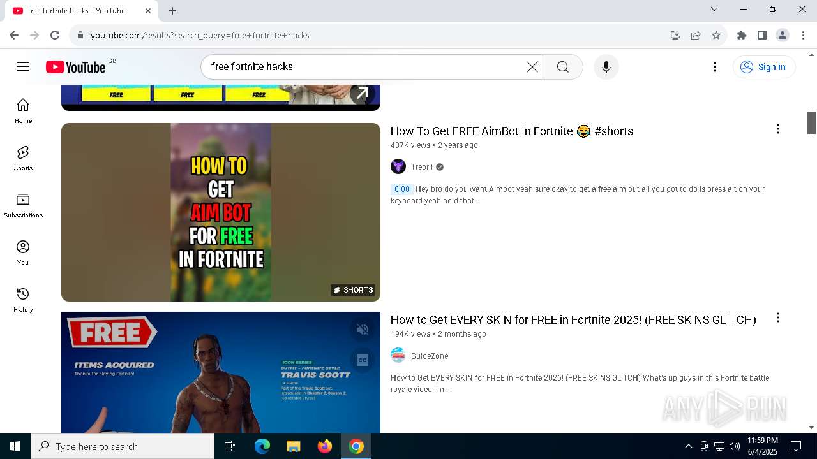Screen dimensions: 817x459
Task: Open 'How To Get FREE AimBot In Fortnite' title
Action: 511,131
